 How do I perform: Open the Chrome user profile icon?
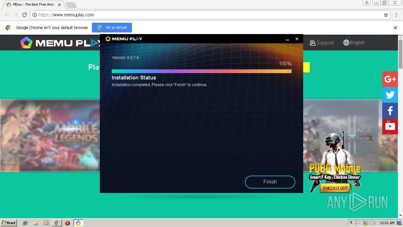pos(366,3)
